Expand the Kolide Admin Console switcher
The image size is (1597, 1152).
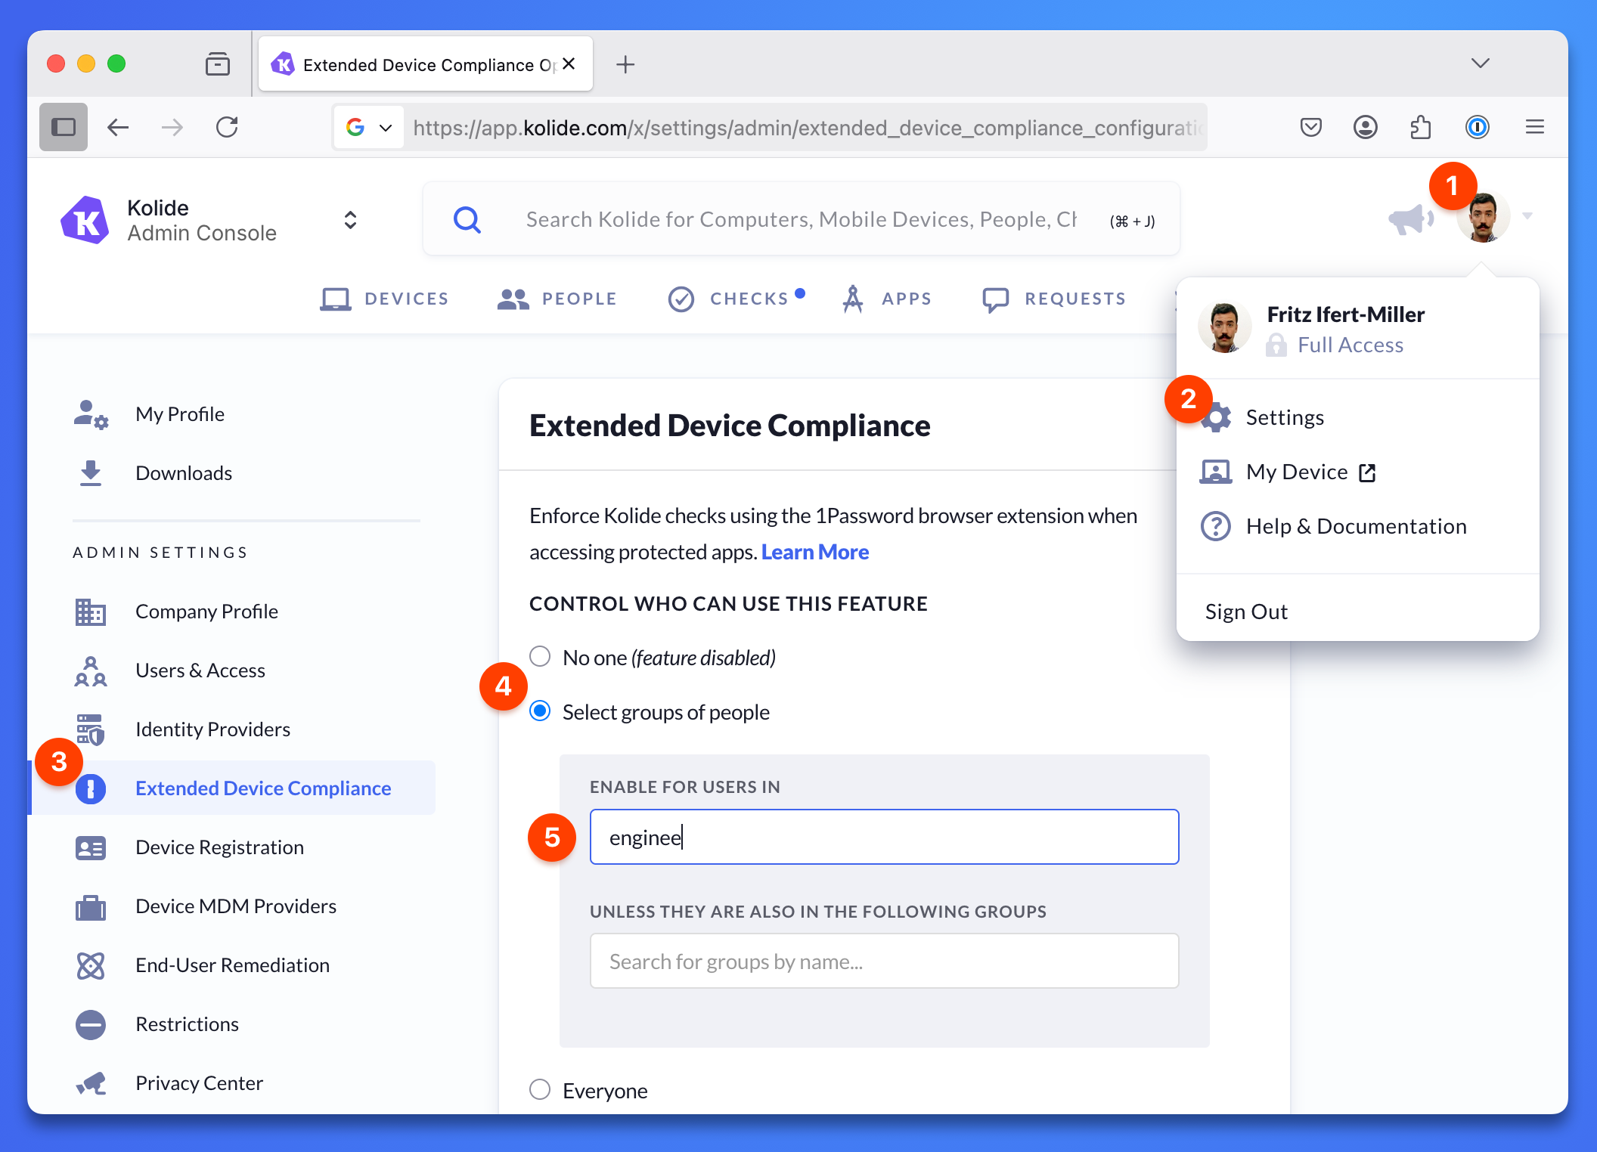(x=350, y=220)
